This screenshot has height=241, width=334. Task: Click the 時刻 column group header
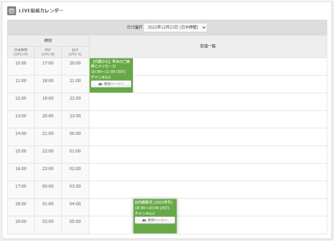pos(48,40)
